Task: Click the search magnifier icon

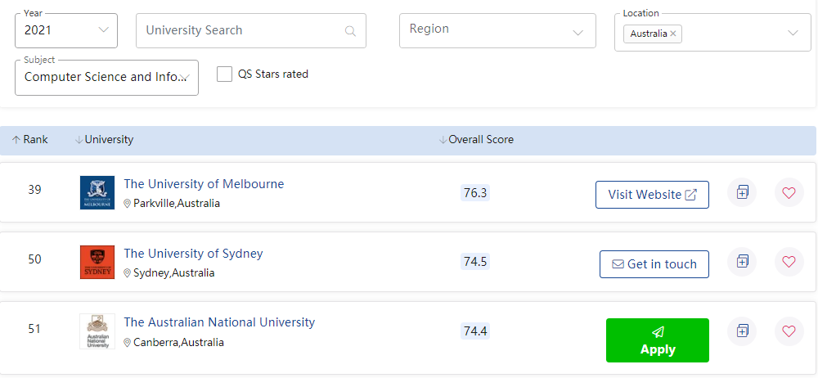Action: click(350, 31)
